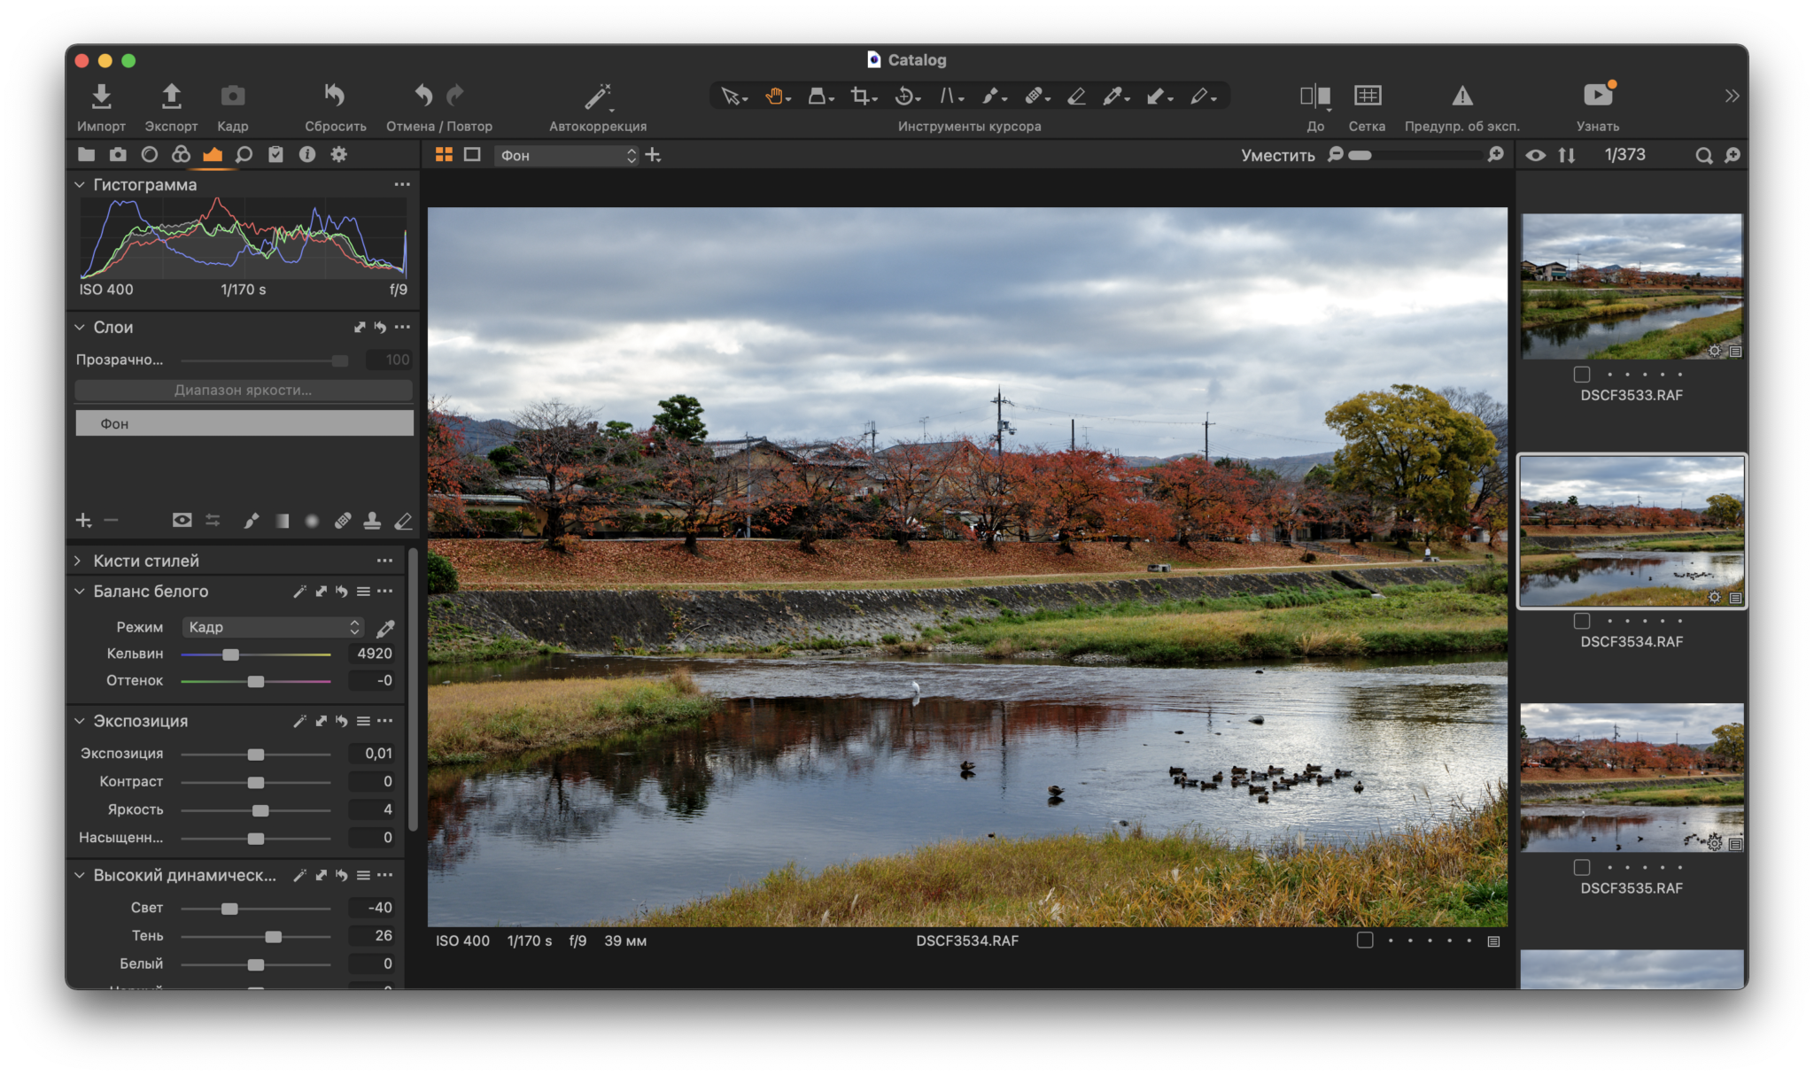Toggle browser visibility eye icon
The height and width of the screenshot is (1076, 1814).
point(1535,156)
